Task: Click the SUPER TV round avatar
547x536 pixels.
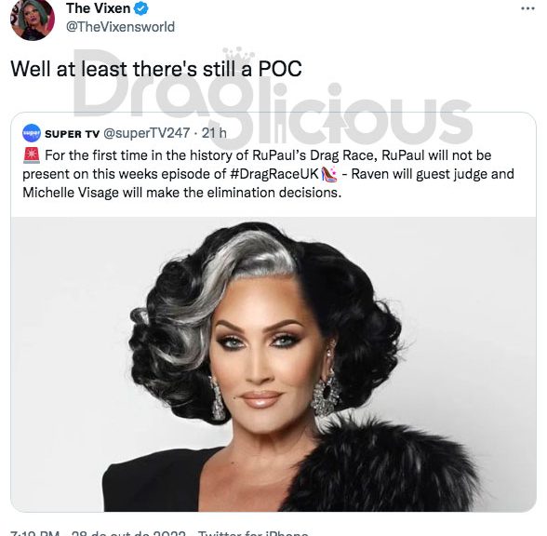Action: tap(32, 133)
